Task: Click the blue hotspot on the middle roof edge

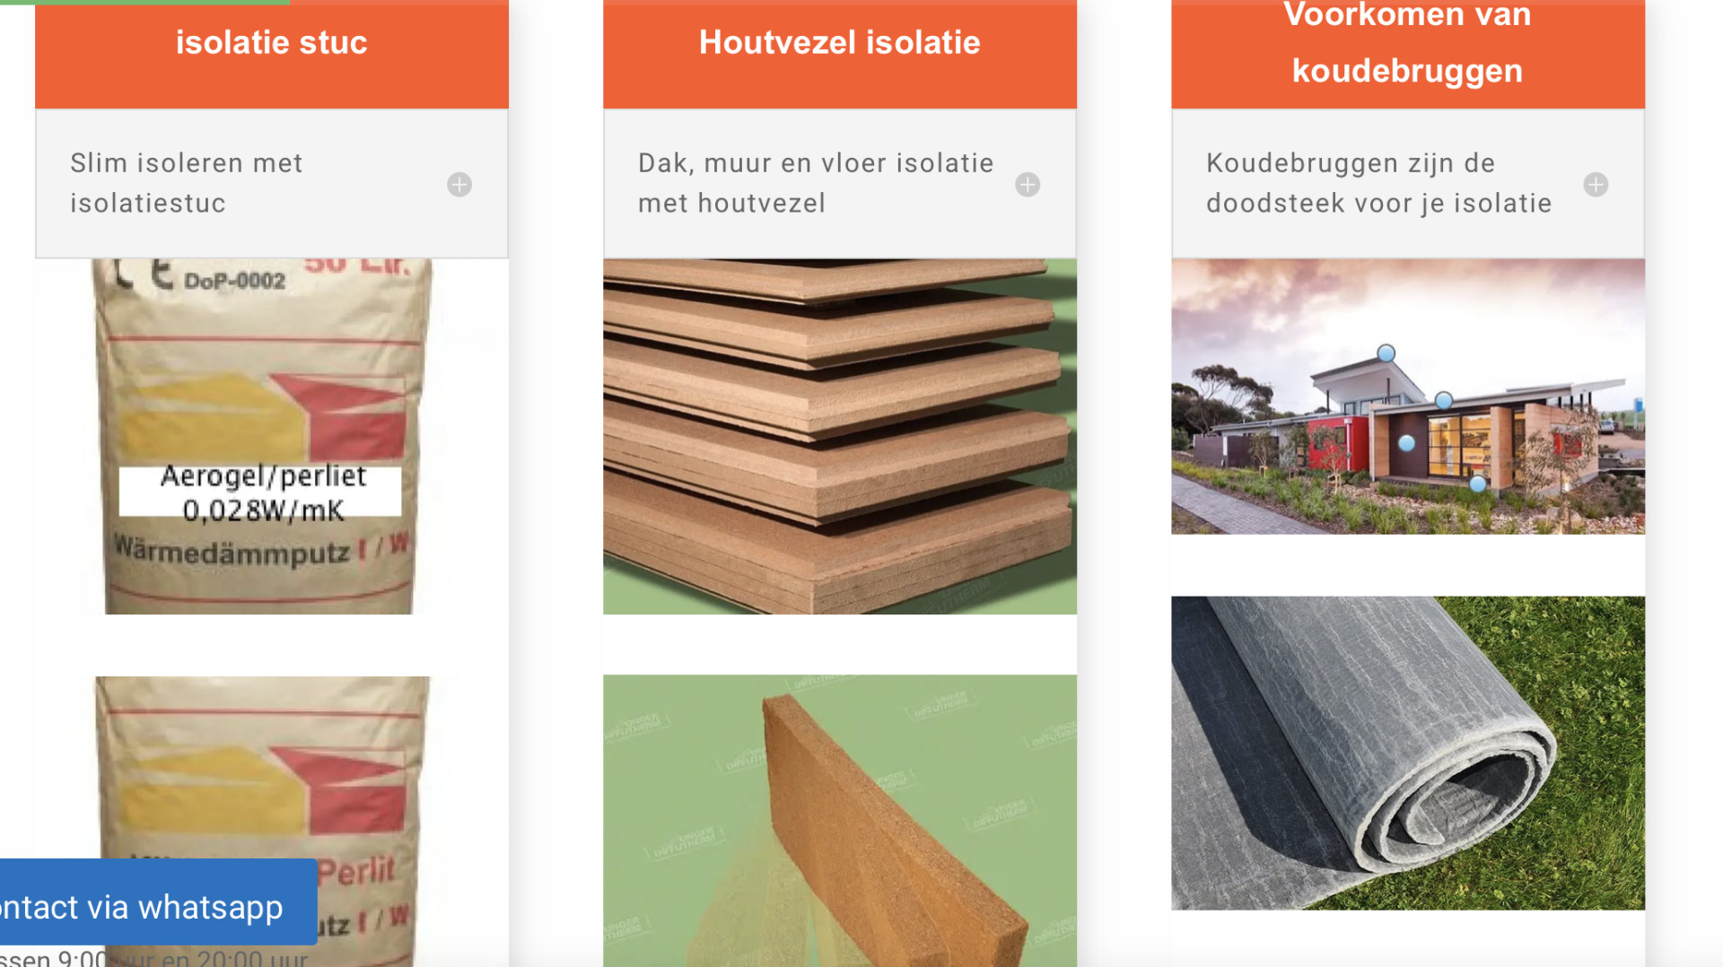Action: (1444, 400)
